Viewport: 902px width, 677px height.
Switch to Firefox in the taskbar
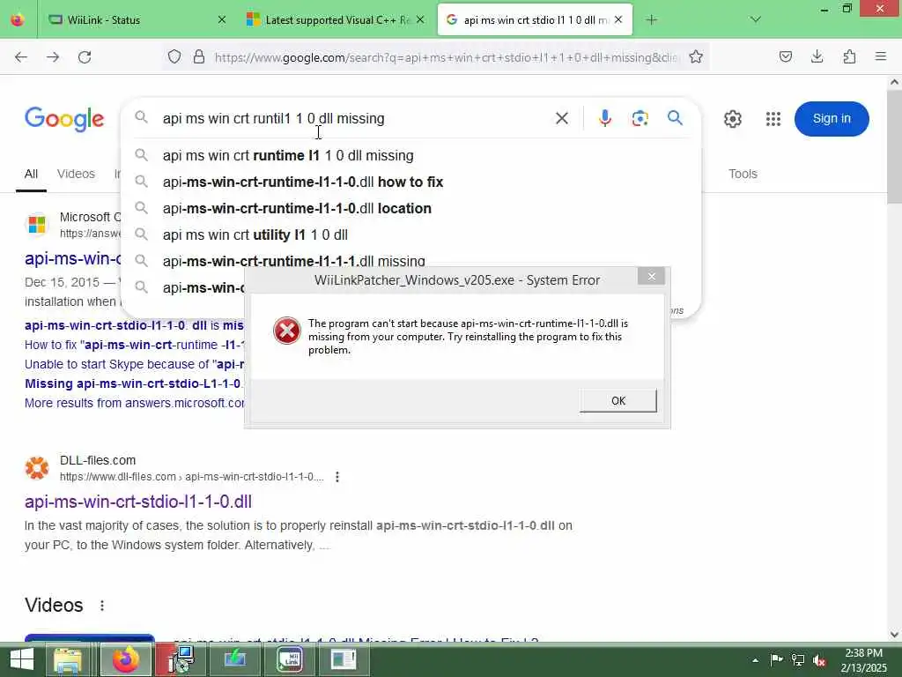click(x=126, y=659)
